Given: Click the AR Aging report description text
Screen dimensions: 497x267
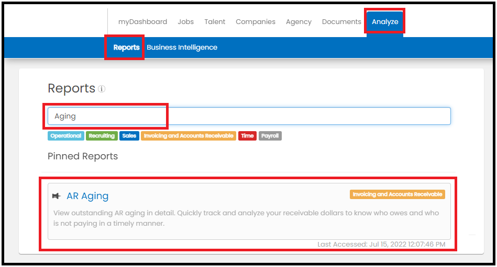Looking at the screenshot, I should click(246, 218).
